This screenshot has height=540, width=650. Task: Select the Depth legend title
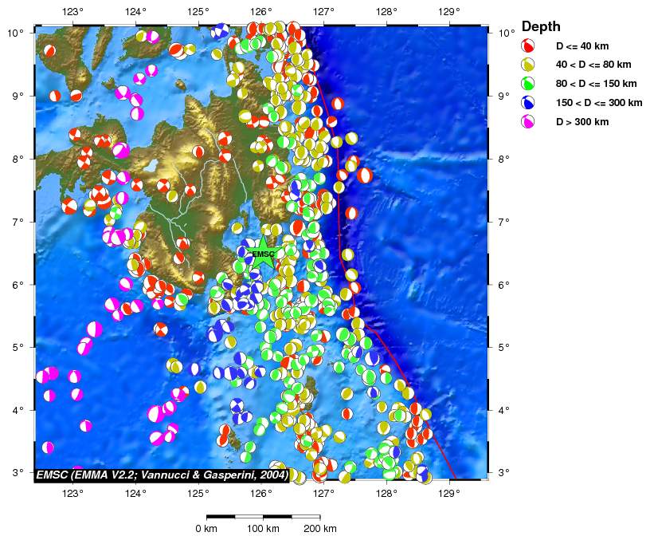click(x=541, y=26)
